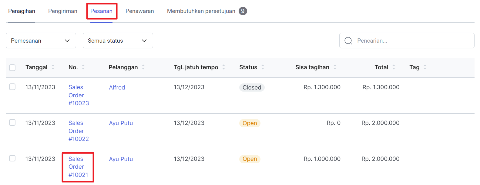Click the Pencarian search field
Viewport: 480px width, 185px height.
coord(412,41)
